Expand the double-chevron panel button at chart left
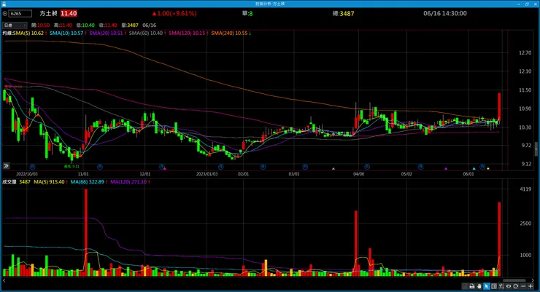This screenshot has width=540, height=292. pyautogui.click(x=6, y=166)
